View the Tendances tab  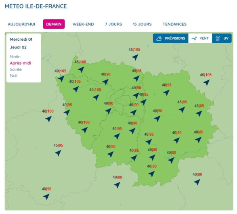pos(174,24)
